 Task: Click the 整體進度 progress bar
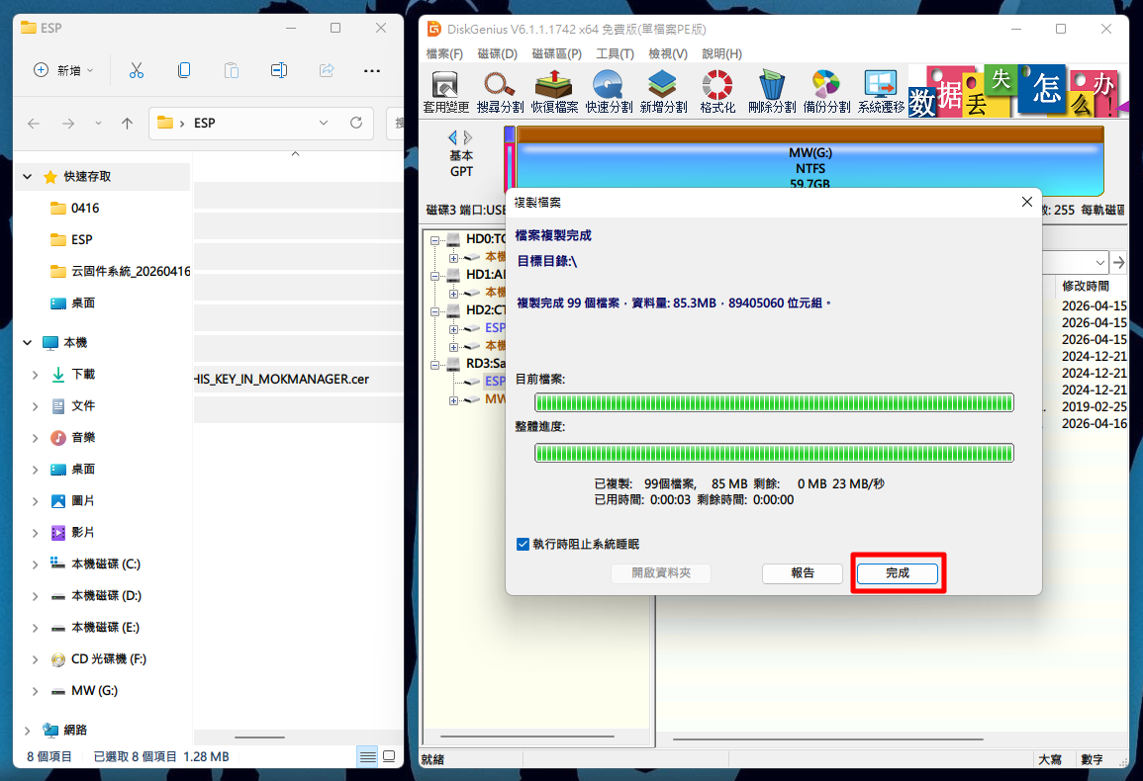coord(774,453)
